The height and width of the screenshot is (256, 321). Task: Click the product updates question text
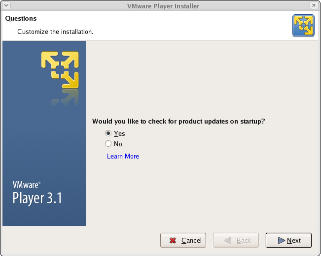(x=178, y=121)
